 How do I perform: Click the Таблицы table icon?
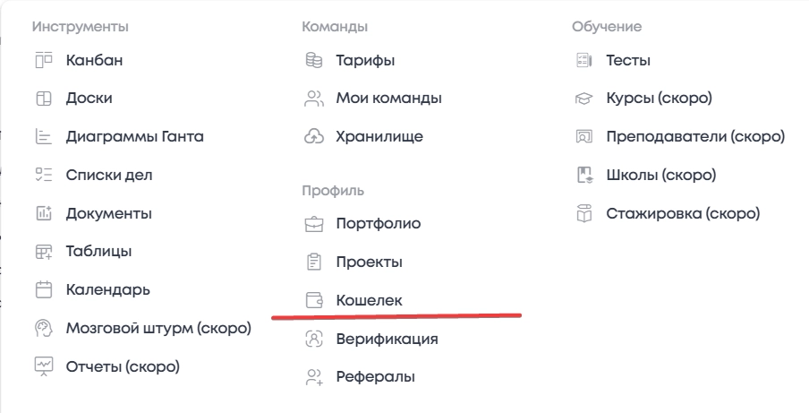coord(44,252)
